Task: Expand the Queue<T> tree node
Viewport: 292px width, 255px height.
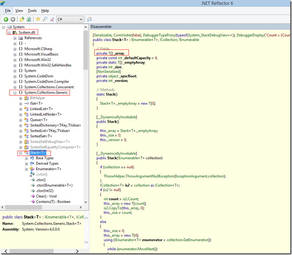Action: (x=20, y=120)
